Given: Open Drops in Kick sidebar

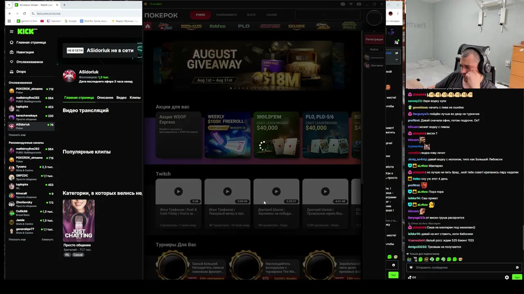Looking at the screenshot, I should point(18,72).
